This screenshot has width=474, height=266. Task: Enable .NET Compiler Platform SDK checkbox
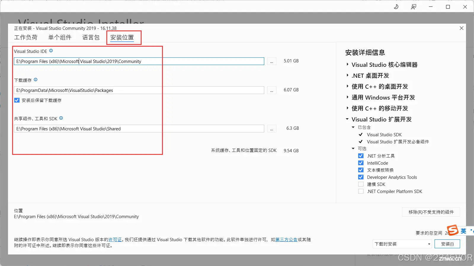[361, 191]
